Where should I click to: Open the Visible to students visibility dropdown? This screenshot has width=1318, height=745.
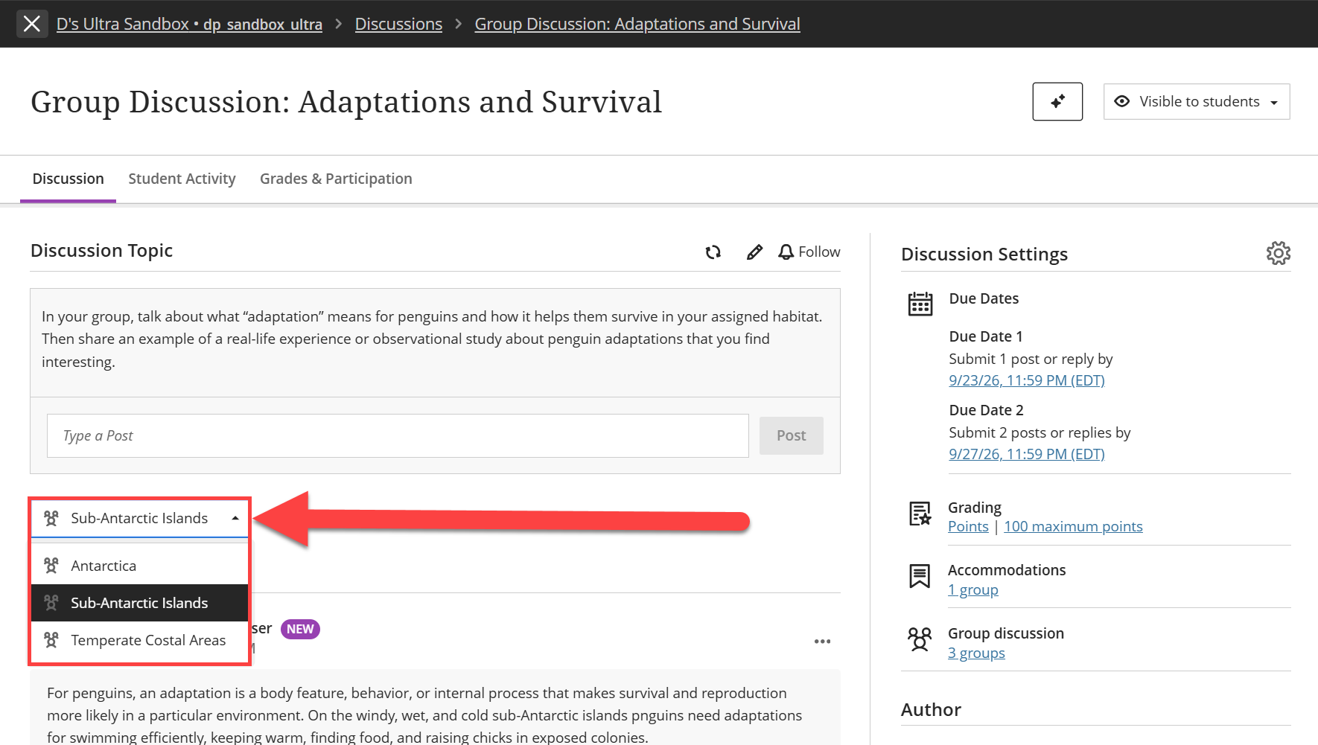pyautogui.click(x=1197, y=101)
